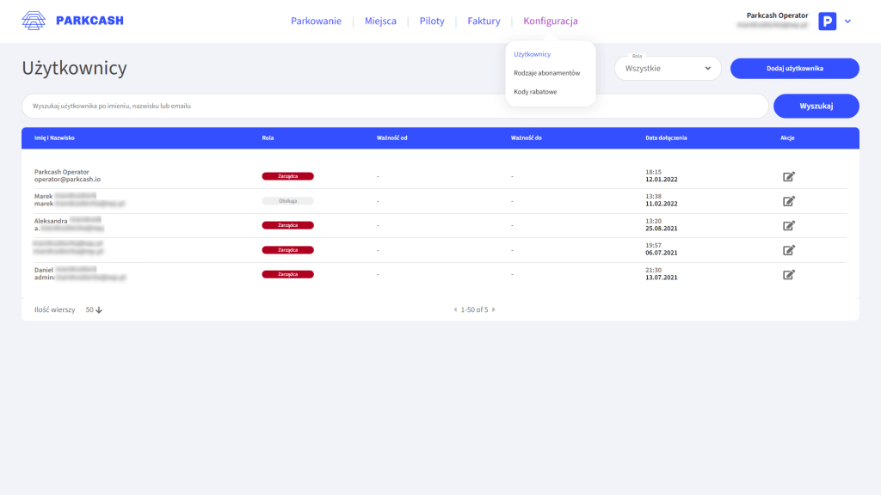Image resolution: width=881 pixels, height=495 pixels.
Task: Change rows per page count dropdown
Action: pos(94,309)
